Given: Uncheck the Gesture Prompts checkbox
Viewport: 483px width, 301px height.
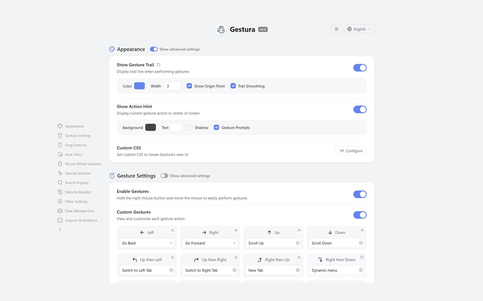Looking at the screenshot, I should pyautogui.click(x=217, y=128).
